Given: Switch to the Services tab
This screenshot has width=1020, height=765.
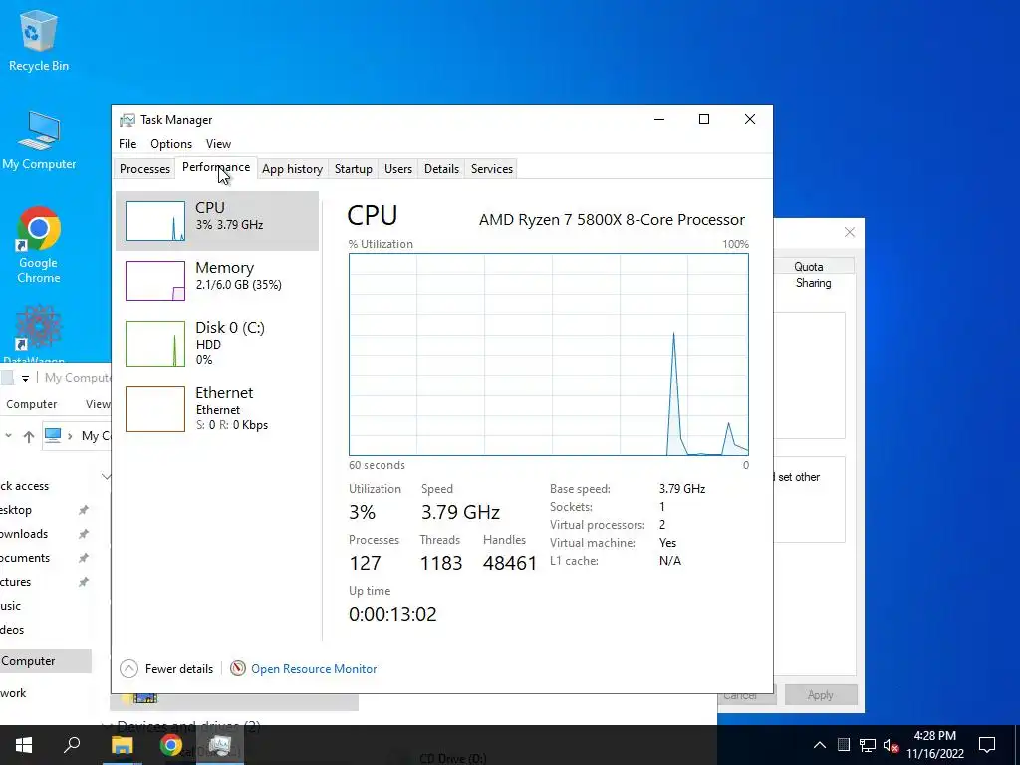Looking at the screenshot, I should pyautogui.click(x=492, y=169).
